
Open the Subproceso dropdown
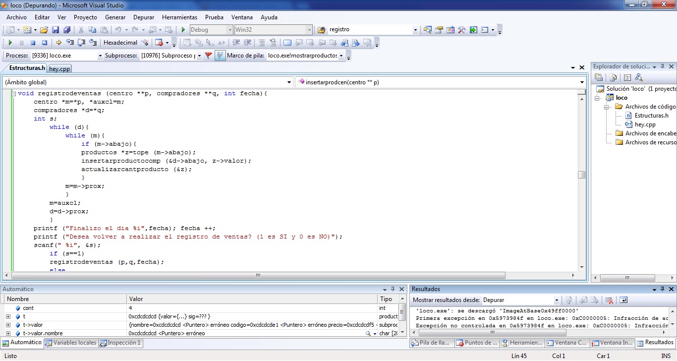199,56
